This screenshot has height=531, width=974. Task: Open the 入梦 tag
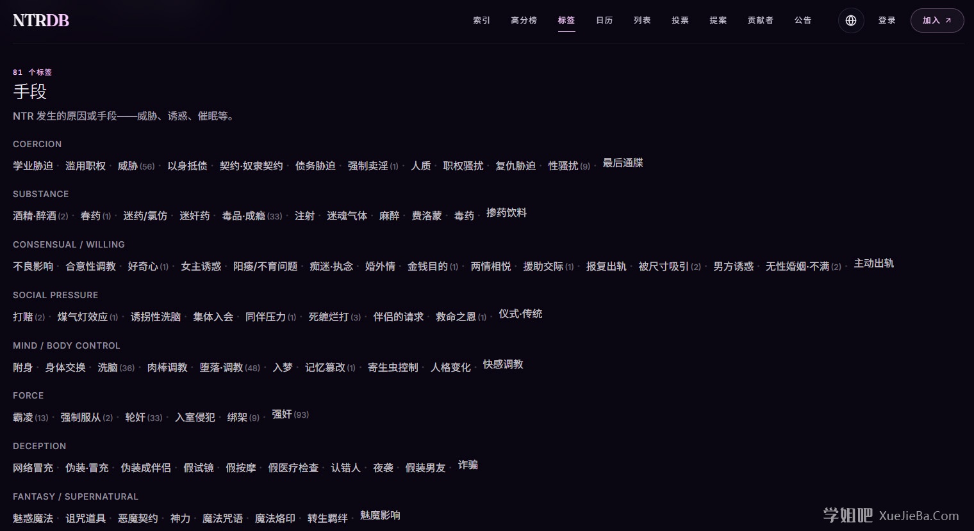283,367
